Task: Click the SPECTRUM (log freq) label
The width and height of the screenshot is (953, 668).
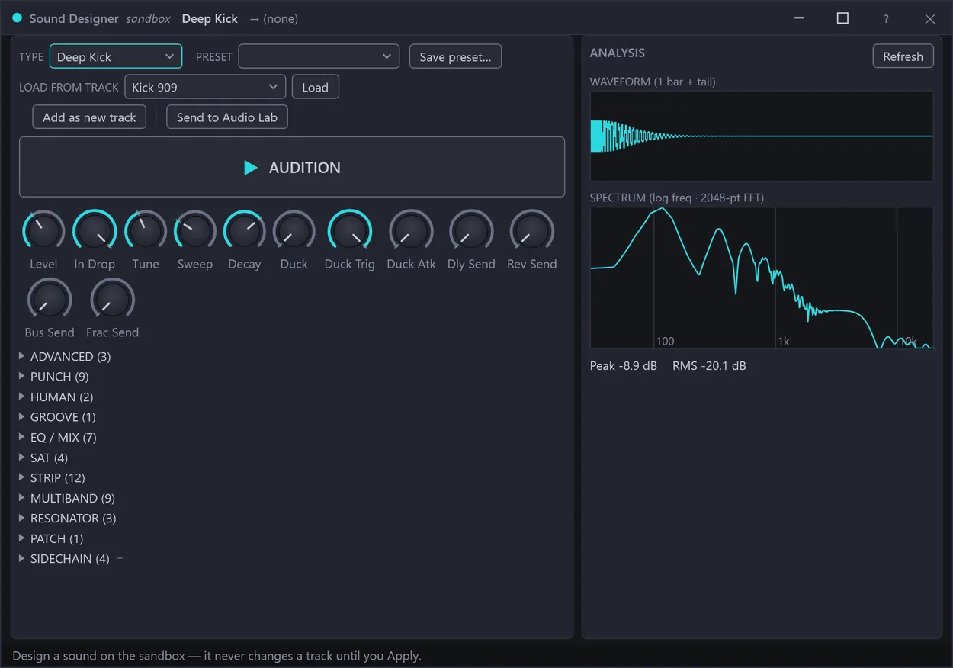Action: click(677, 198)
